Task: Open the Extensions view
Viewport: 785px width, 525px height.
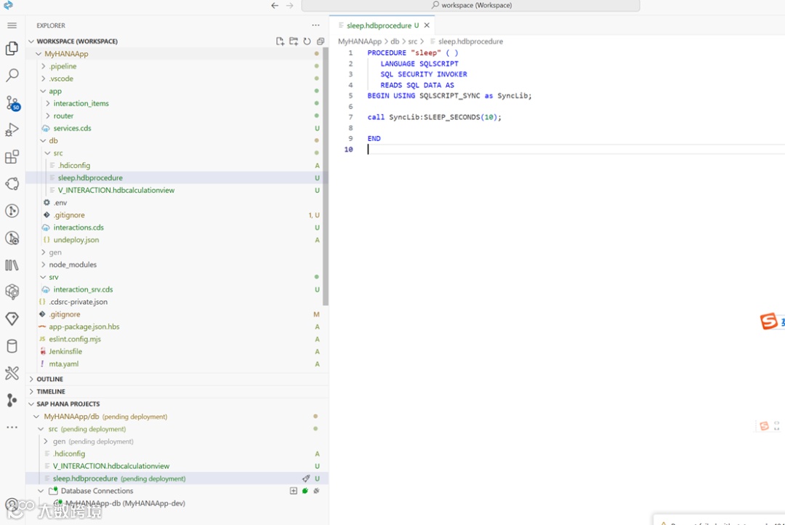Action: [x=12, y=157]
